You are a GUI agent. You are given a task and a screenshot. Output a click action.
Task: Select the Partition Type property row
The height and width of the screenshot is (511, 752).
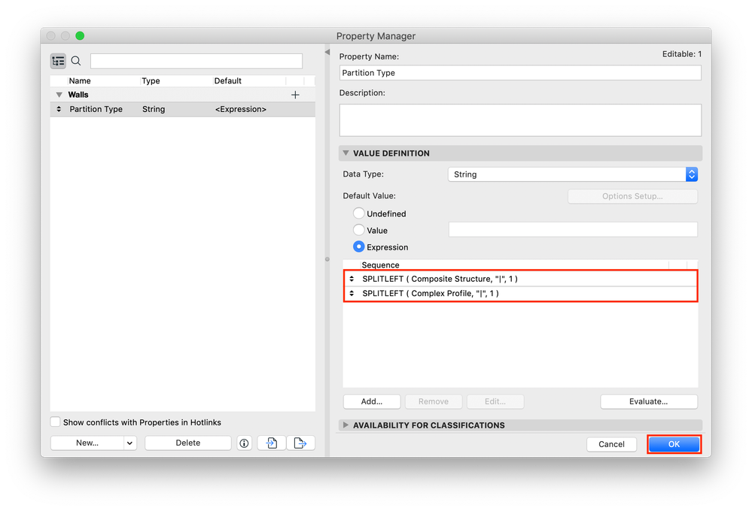(183, 109)
